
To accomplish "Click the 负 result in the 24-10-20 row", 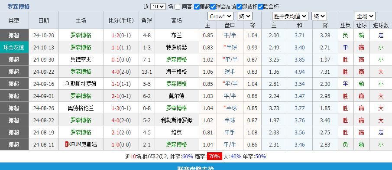I will point(345,35).
